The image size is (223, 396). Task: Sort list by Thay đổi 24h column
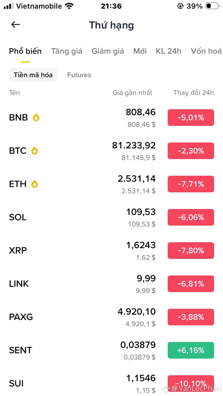click(193, 93)
